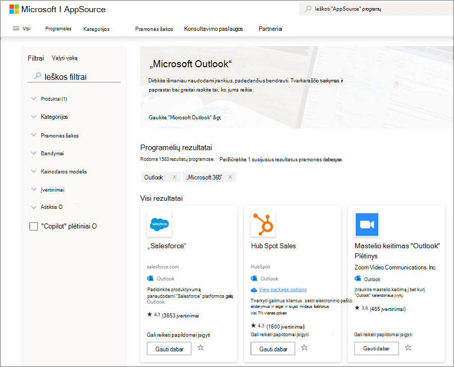The height and width of the screenshot is (367, 454).
Task: Open the Programėlės menu
Action: (x=58, y=29)
